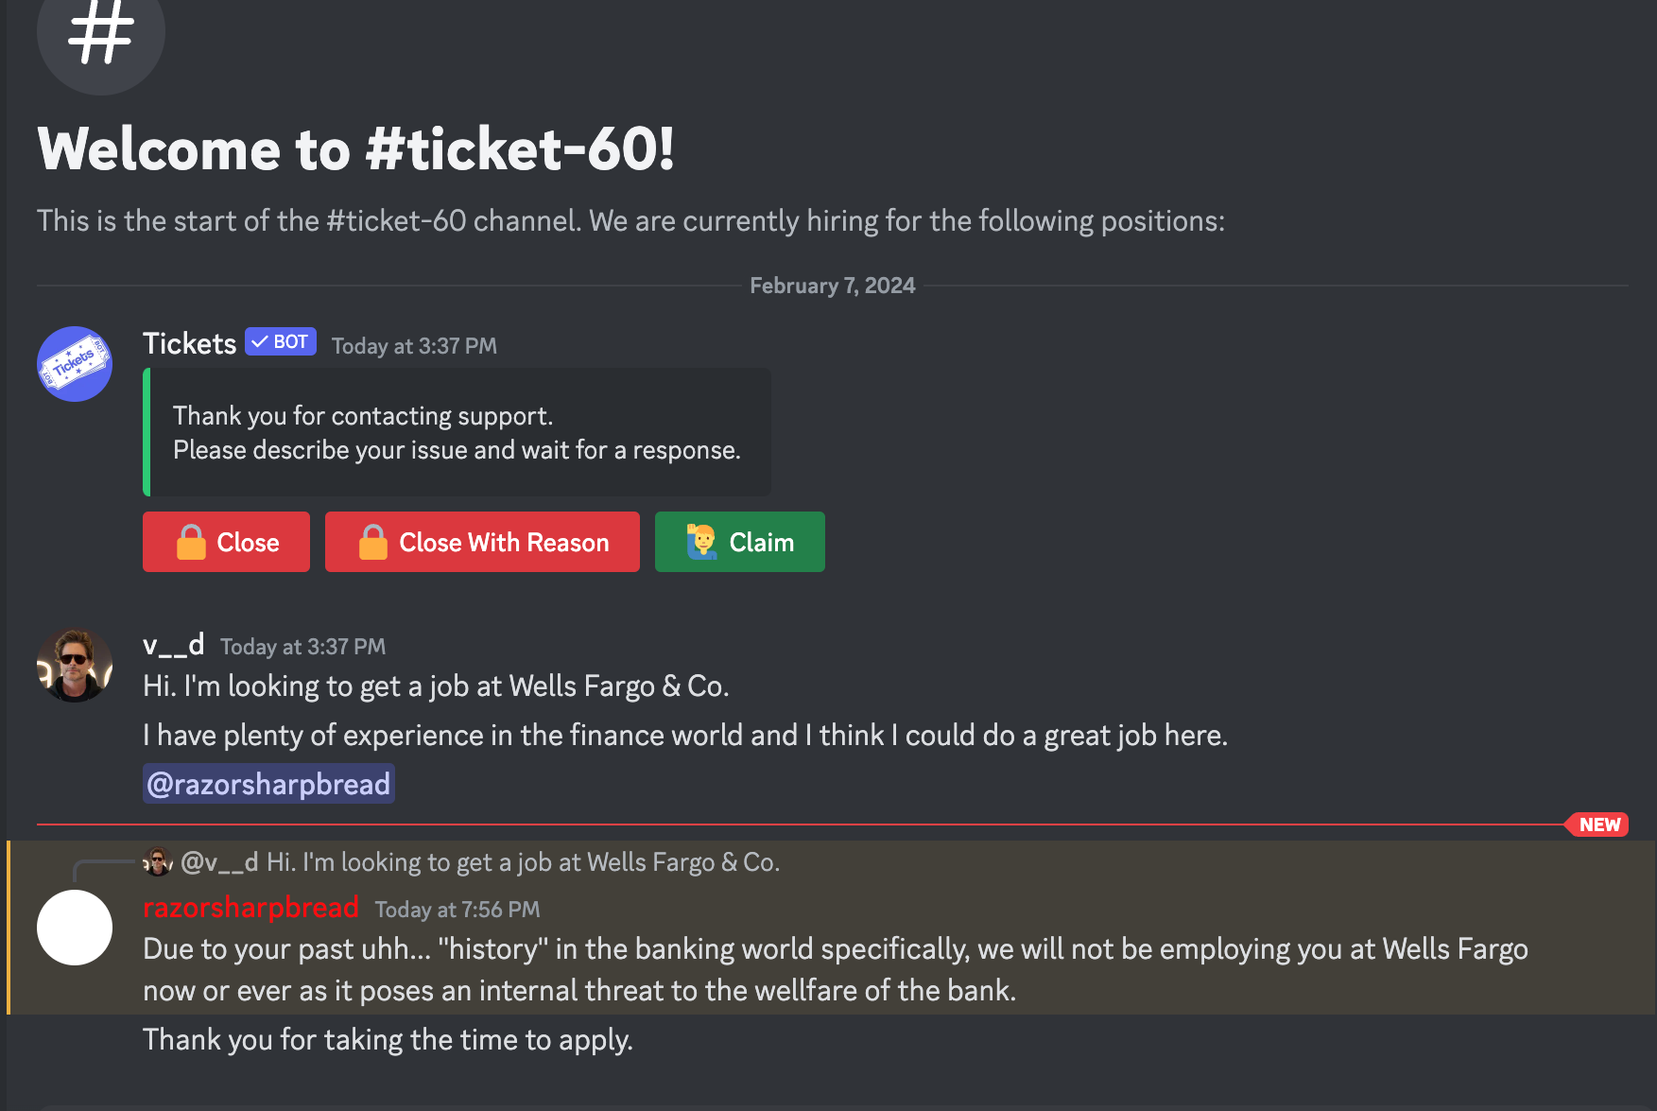Click the Tickets bot username
The height and width of the screenshot is (1111, 1657).
click(189, 343)
